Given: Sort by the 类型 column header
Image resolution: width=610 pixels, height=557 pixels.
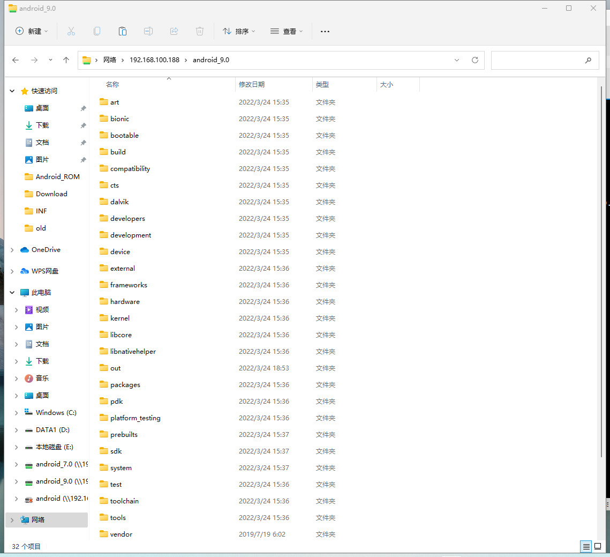Looking at the screenshot, I should 322,85.
